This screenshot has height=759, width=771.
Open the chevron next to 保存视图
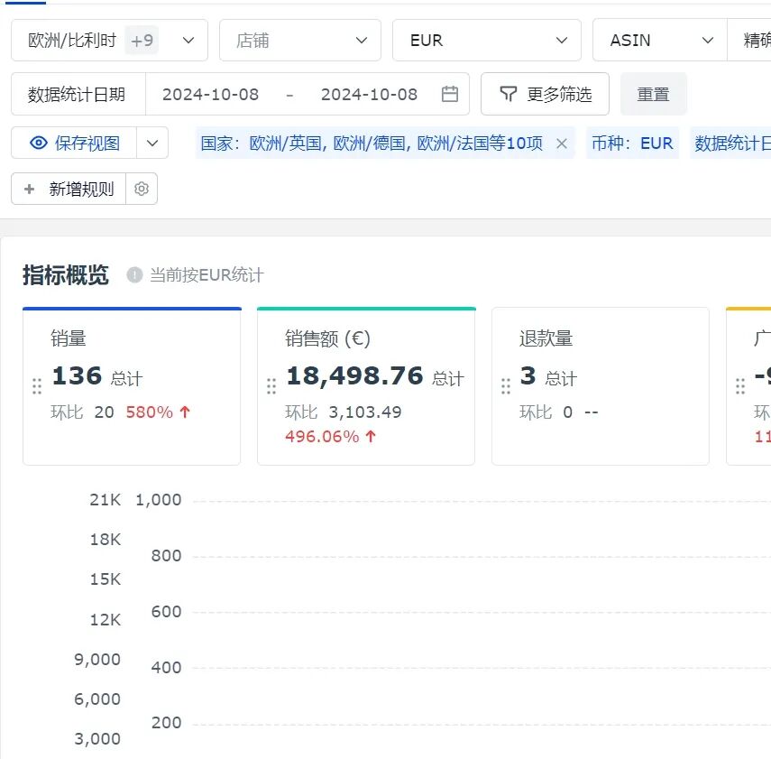[x=151, y=143]
